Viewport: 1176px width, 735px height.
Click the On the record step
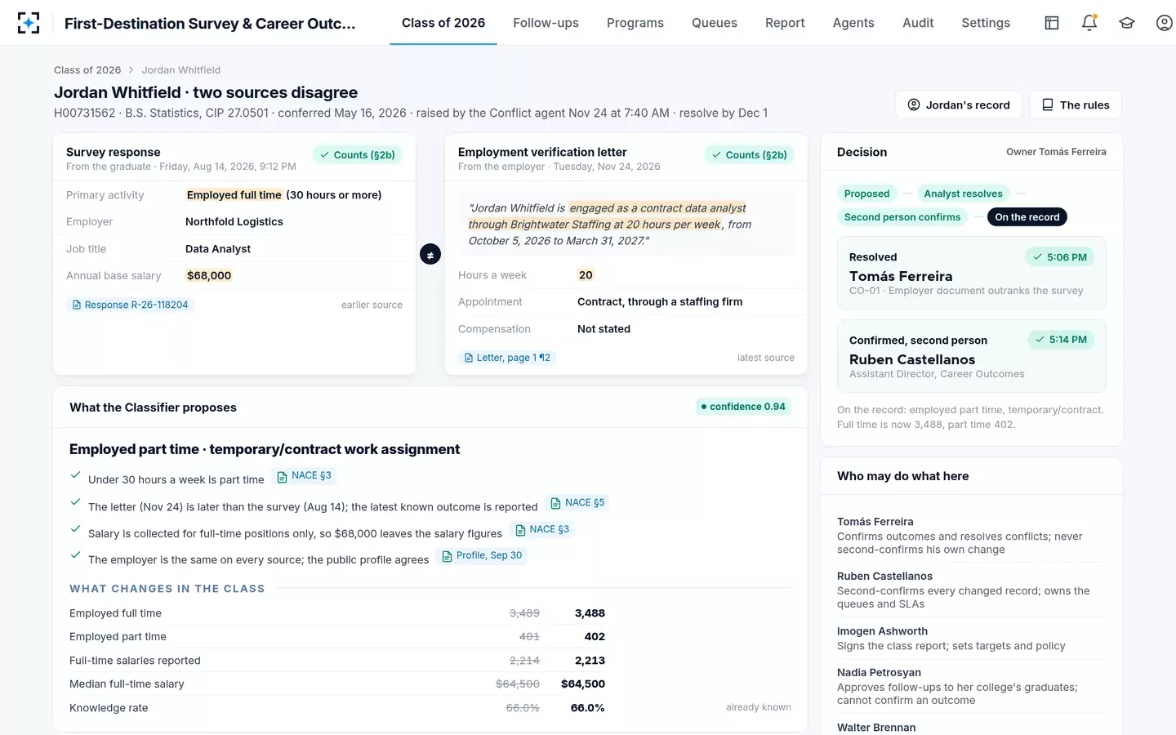click(x=1027, y=217)
